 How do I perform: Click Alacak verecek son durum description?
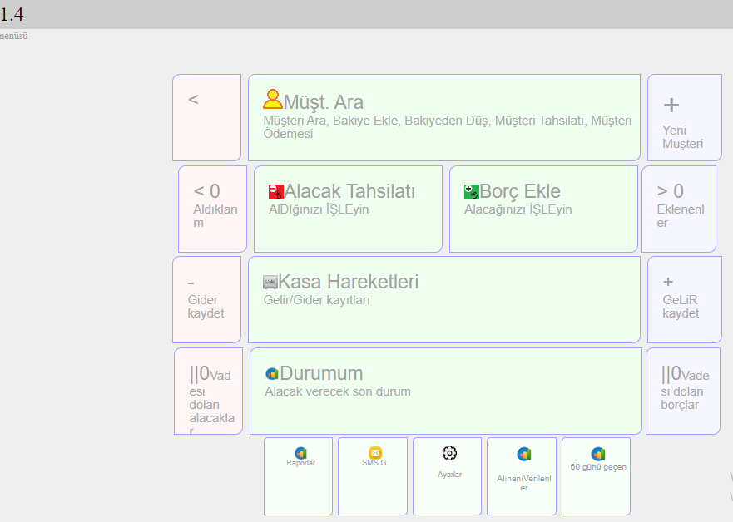(338, 391)
